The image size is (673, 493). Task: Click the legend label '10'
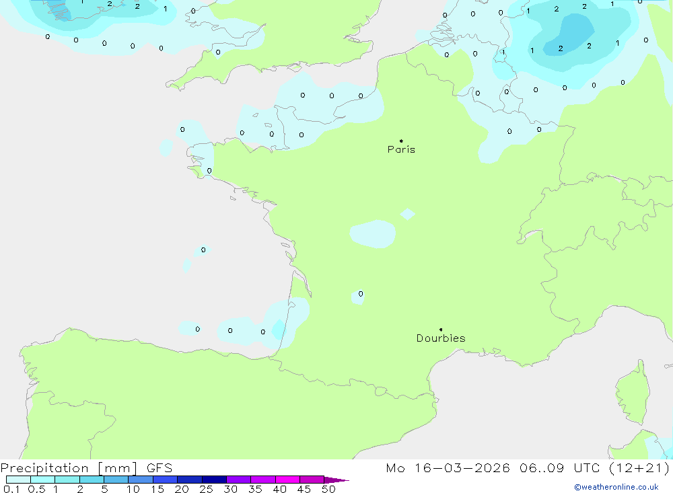coord(133,489)
